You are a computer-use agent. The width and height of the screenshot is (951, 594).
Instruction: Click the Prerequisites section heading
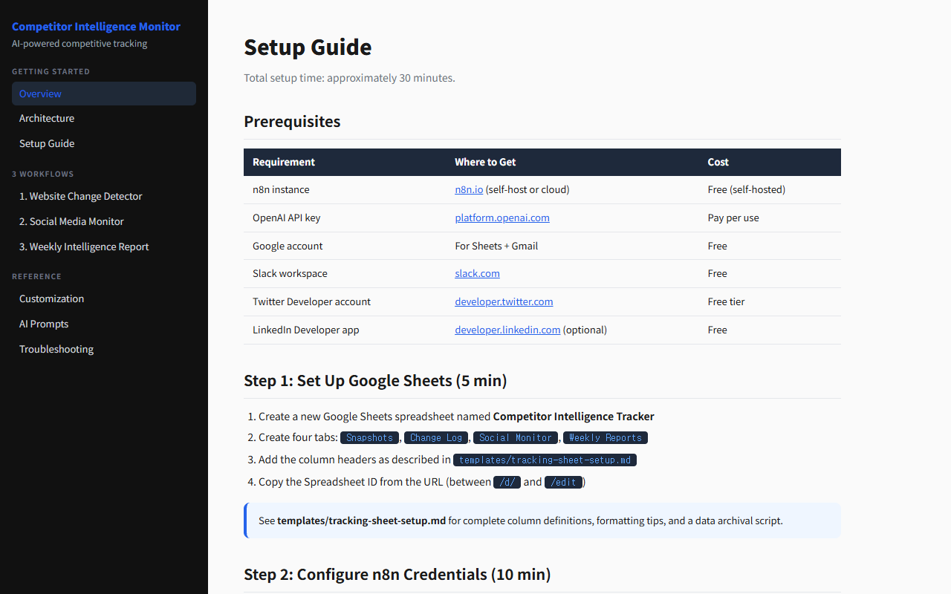pos(292,121)
